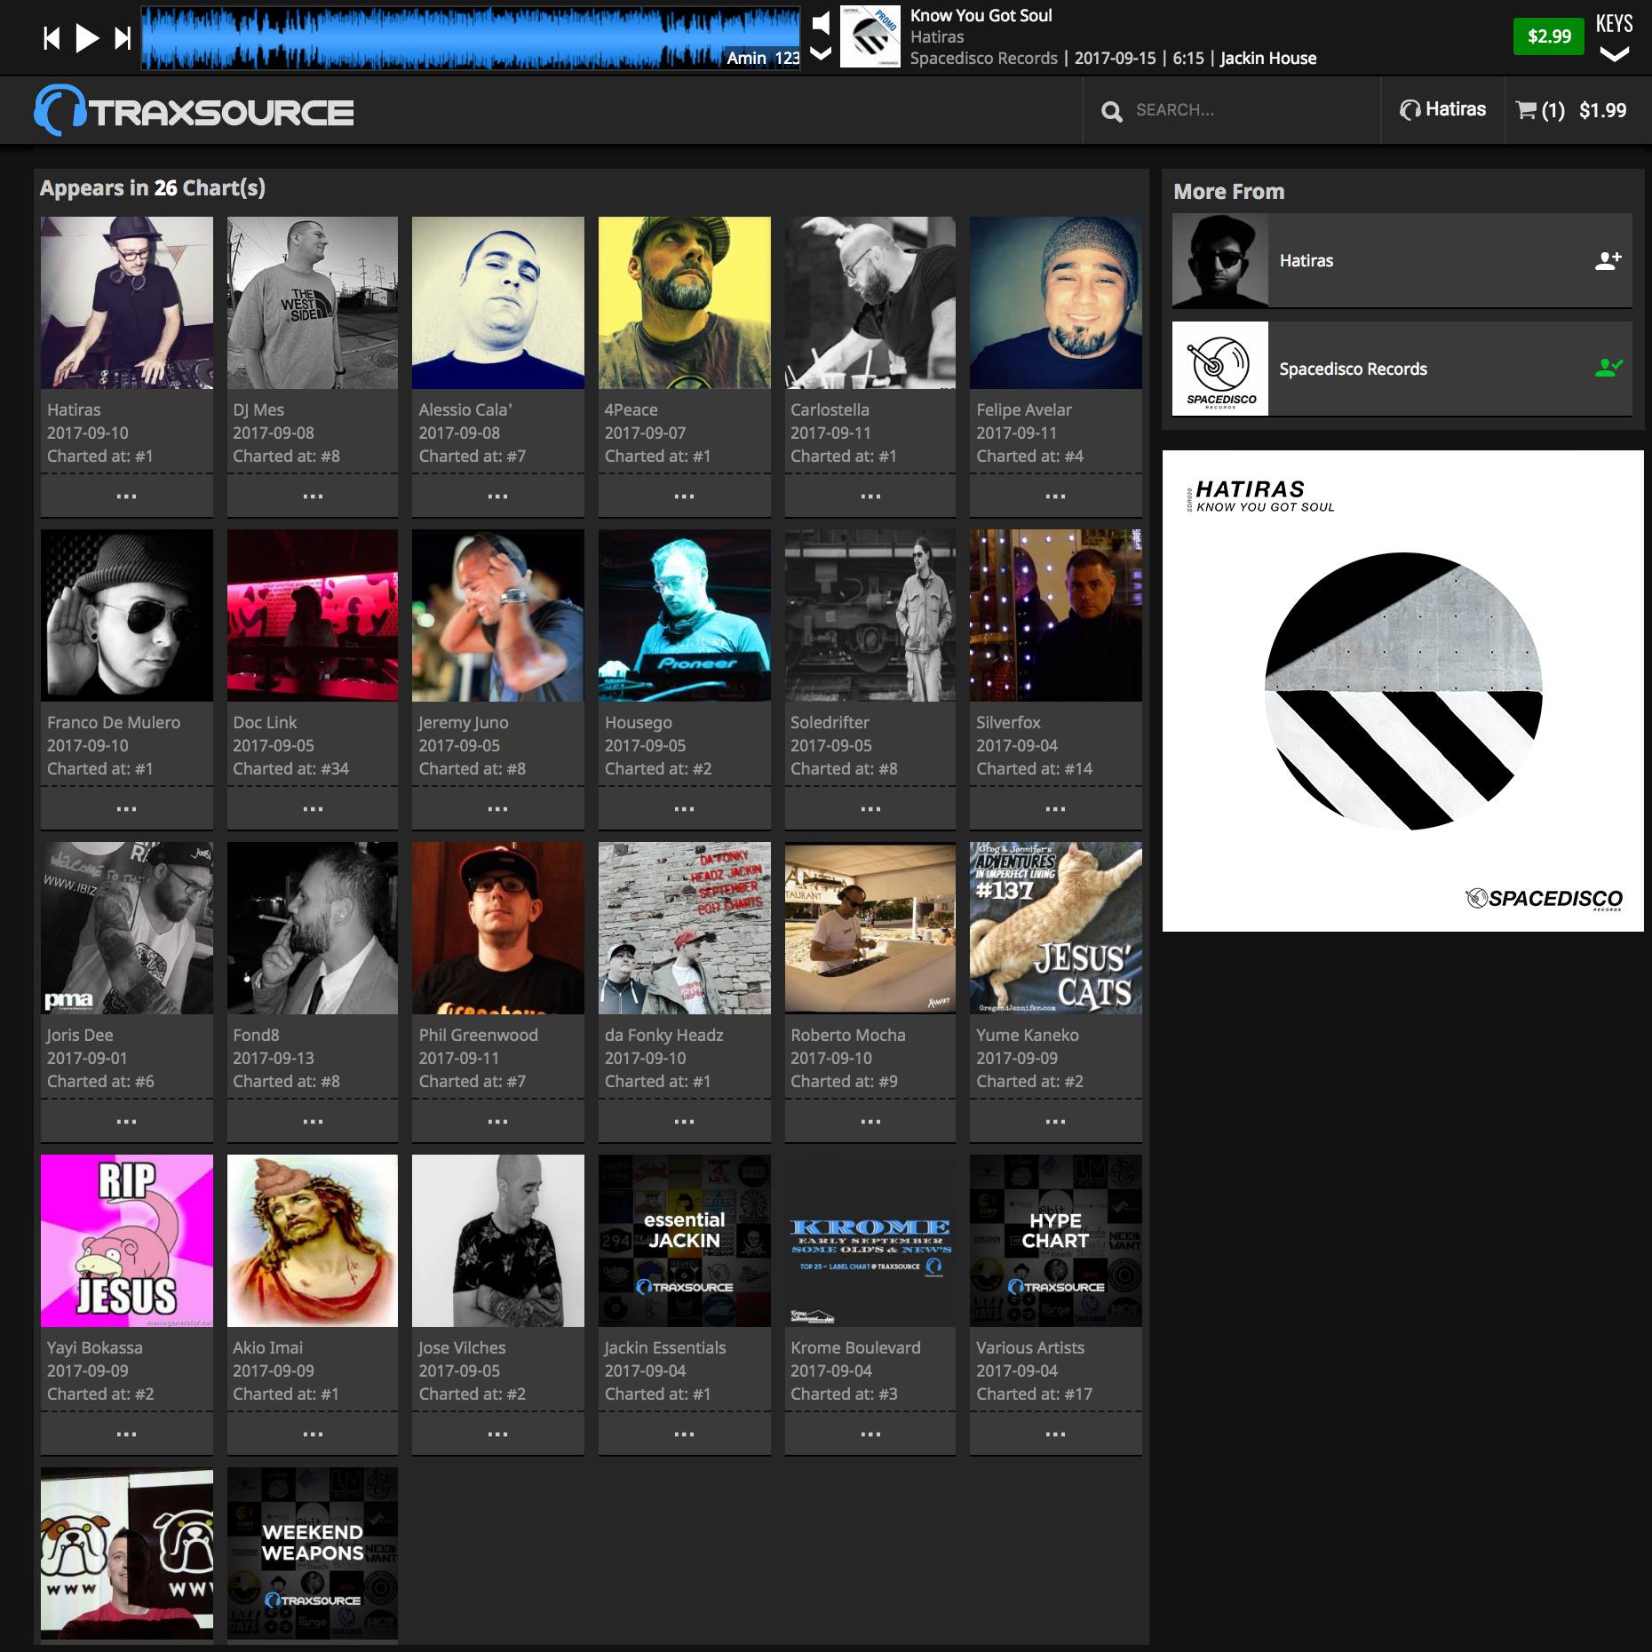Open the Spacedisco Records label link
The height and width of the screenshot is (1652, 1652).
tap(1353, 369)
